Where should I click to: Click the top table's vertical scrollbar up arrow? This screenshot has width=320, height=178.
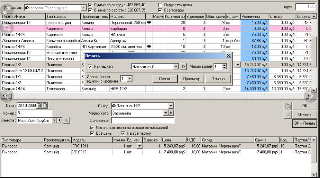314,16
